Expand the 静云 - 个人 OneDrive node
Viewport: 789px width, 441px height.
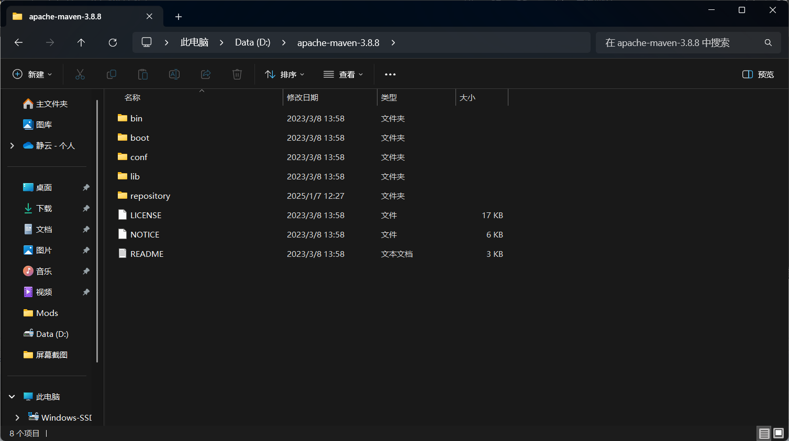coord(12,145)
